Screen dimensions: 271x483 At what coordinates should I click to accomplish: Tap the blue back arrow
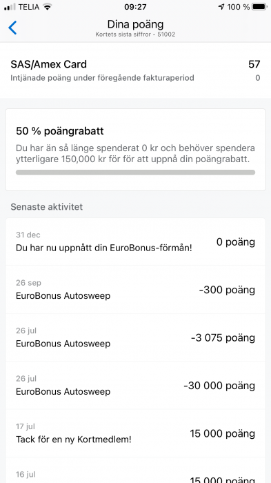coord(12,28)
